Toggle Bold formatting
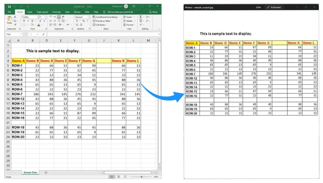The width and height of the screenshot is (323, 183). point(24,20)
